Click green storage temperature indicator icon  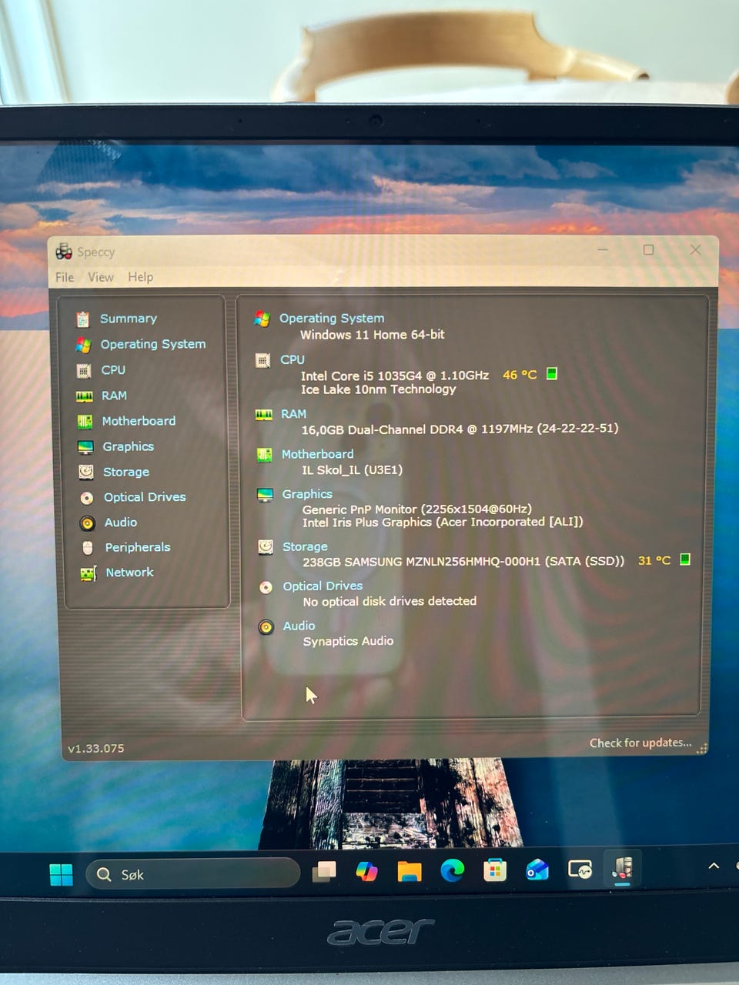(x=685, y=559)
